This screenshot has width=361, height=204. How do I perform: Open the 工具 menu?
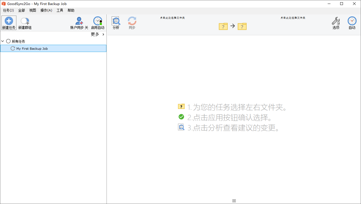pos(59,10)
